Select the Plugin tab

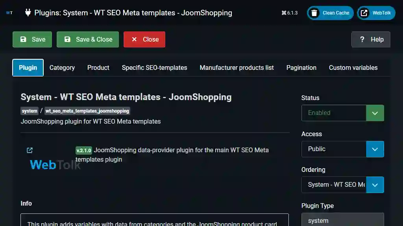(x=28, y=67)
